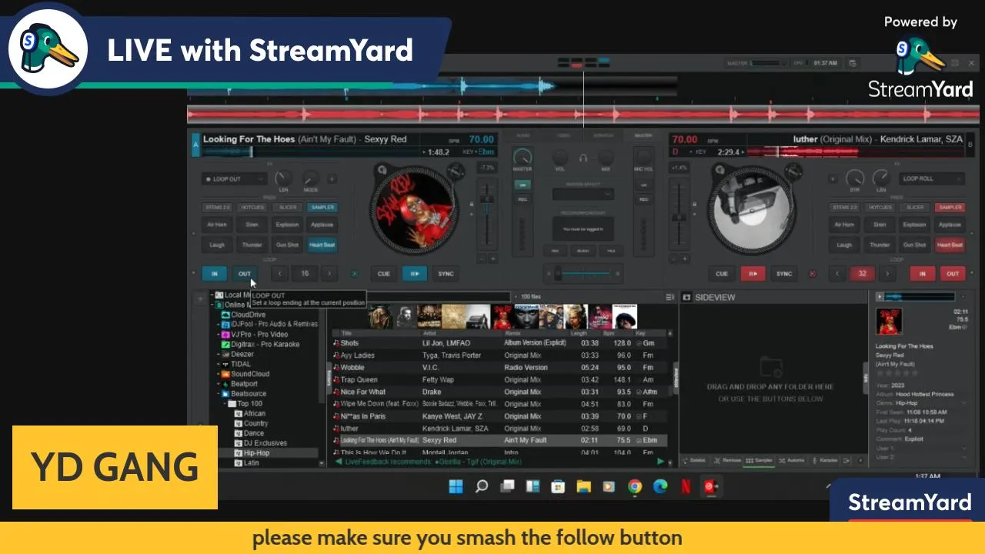The height and width of the screenshot is (554, 985).
Task: Open File Explorer from the taskbar
Action: click(x=583, y=486)
